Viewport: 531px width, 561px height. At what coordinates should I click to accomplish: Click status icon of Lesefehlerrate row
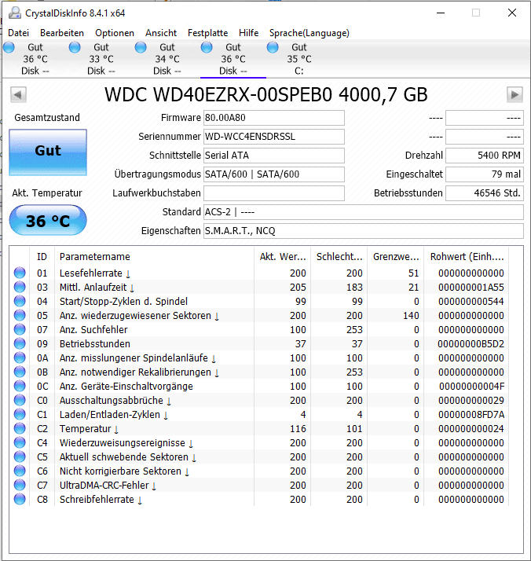20,273
